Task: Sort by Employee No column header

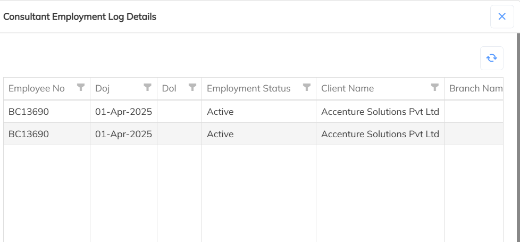Action: click(36, 88)
